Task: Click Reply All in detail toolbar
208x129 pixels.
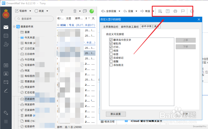Action: click(x=109, y=11)
